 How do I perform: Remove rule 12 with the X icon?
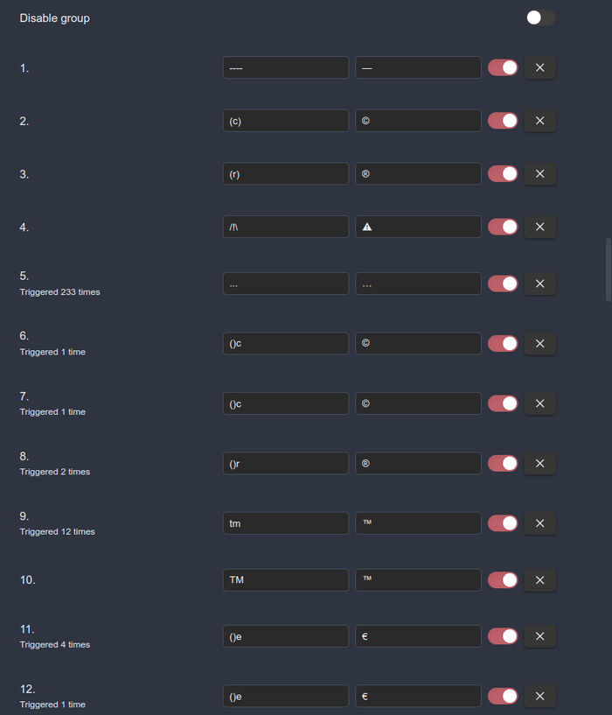(539, 696)
